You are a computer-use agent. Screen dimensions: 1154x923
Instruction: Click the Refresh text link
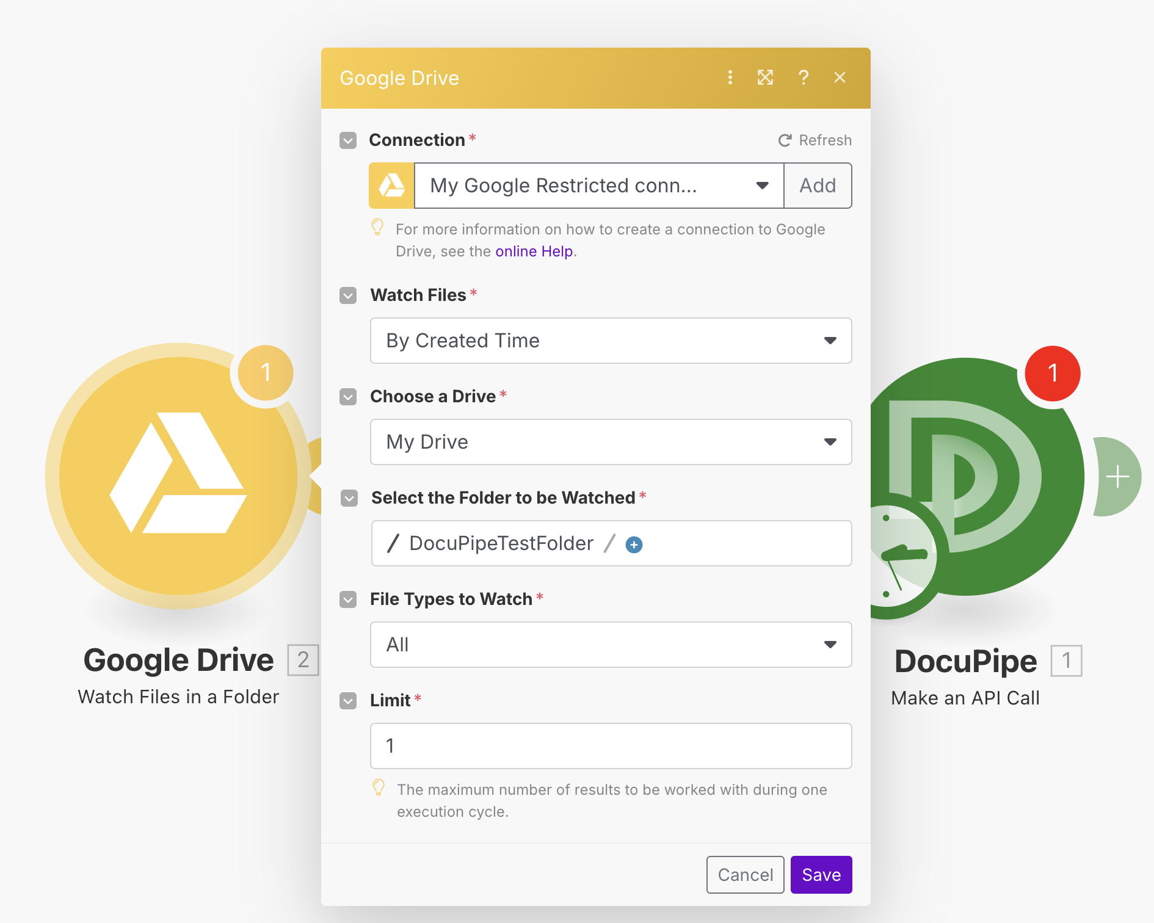826,140
